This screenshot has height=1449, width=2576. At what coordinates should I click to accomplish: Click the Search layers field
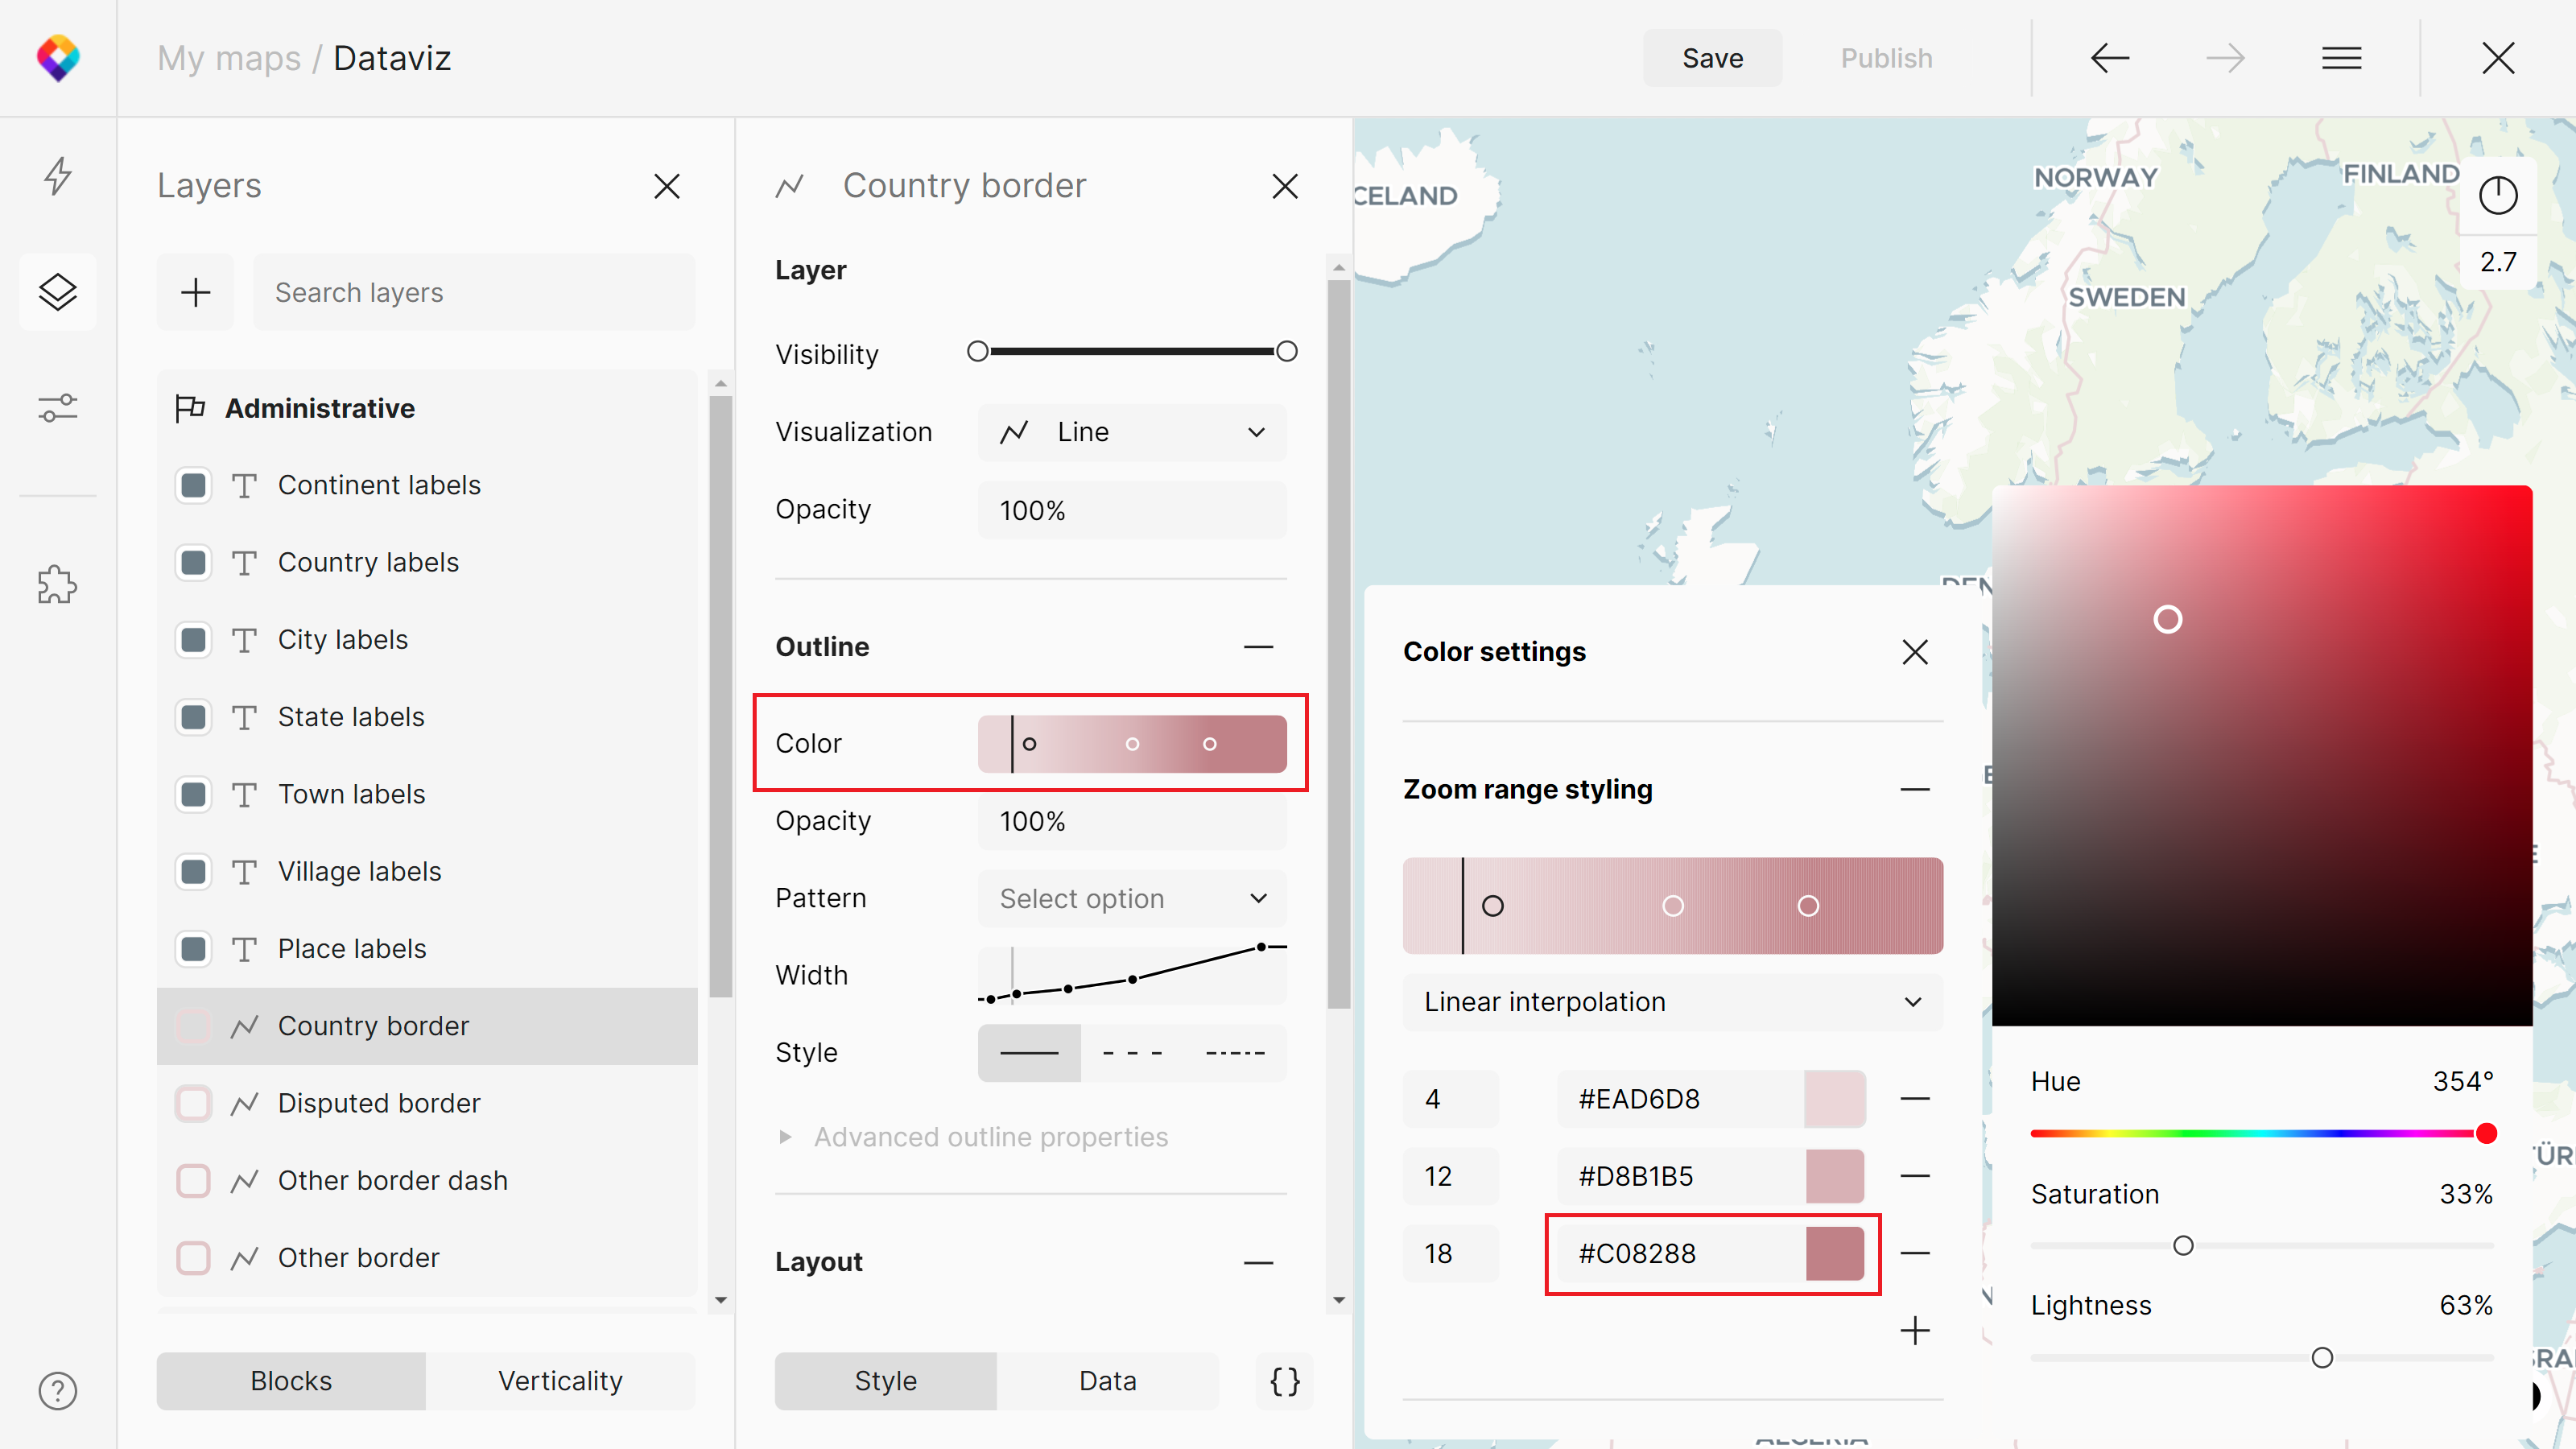[x=474, y=292]
